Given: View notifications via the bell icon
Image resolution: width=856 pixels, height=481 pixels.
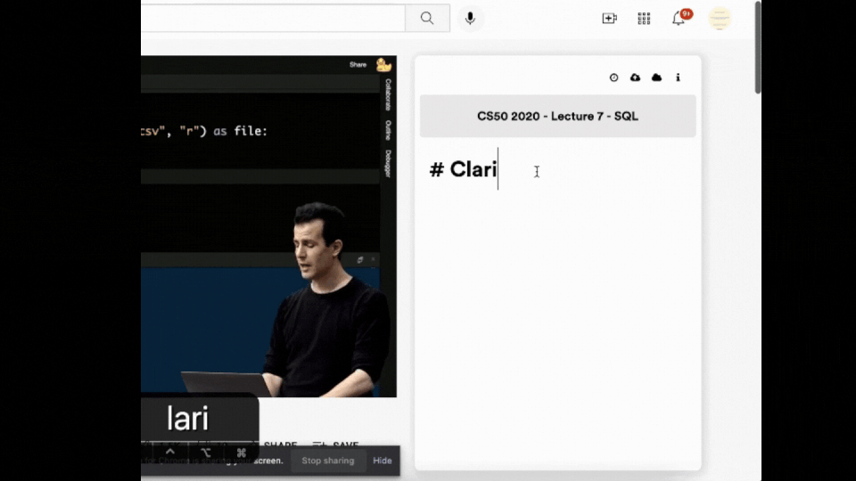Looking at the screenshot, I should tap(679, 18).
